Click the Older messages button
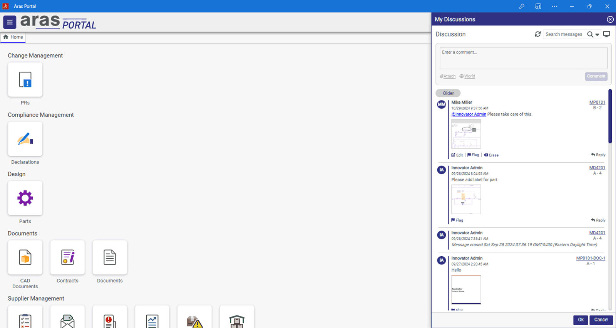The height and width of the screenshot is (328, 616). [448, 93]
